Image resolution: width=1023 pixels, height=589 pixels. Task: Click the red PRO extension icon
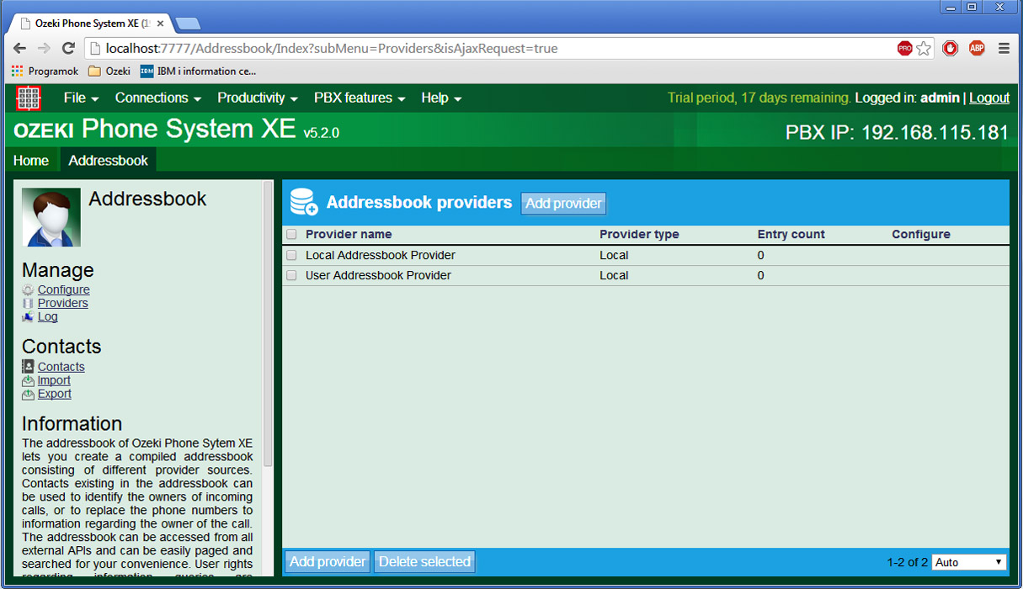905,49
